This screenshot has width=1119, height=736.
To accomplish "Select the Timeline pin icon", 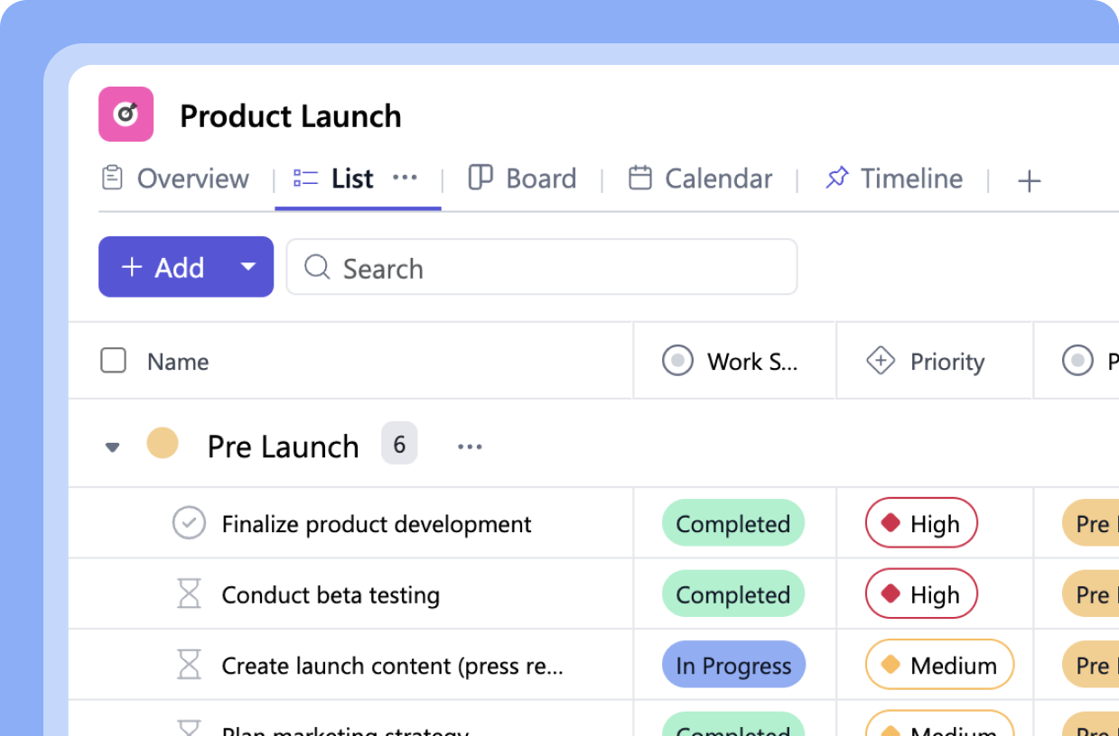I will (x=837, y=177).
